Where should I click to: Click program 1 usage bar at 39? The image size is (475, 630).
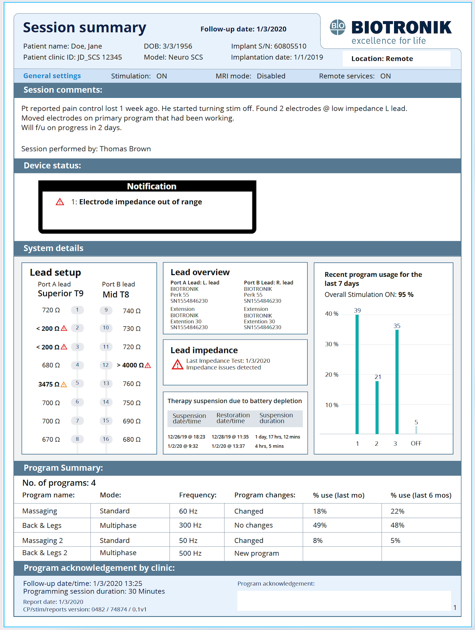[357, 374]
